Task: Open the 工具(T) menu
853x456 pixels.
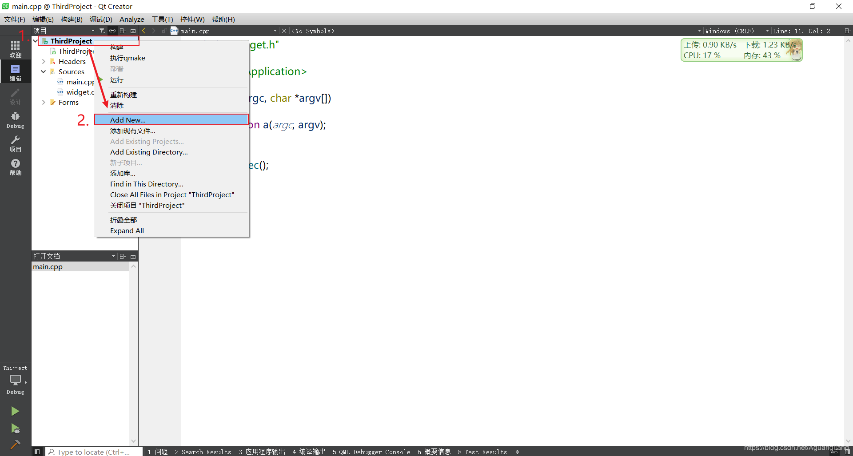Action: pos(162,19)
